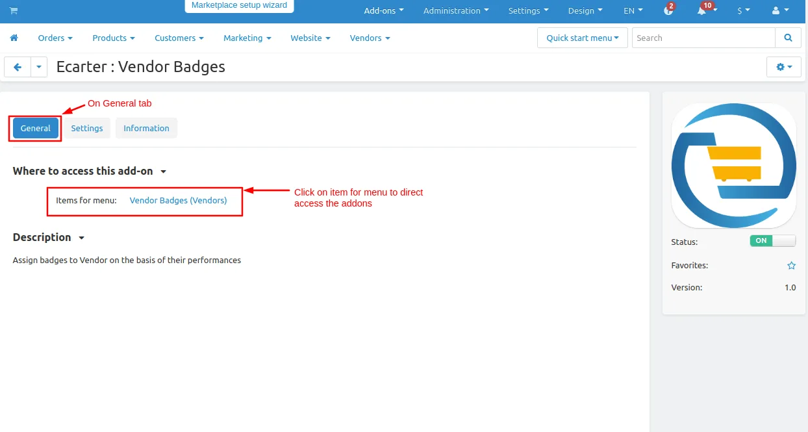Open the cart icon in top bar
This screenshot has height=432, width=808.
click(14, 10)
